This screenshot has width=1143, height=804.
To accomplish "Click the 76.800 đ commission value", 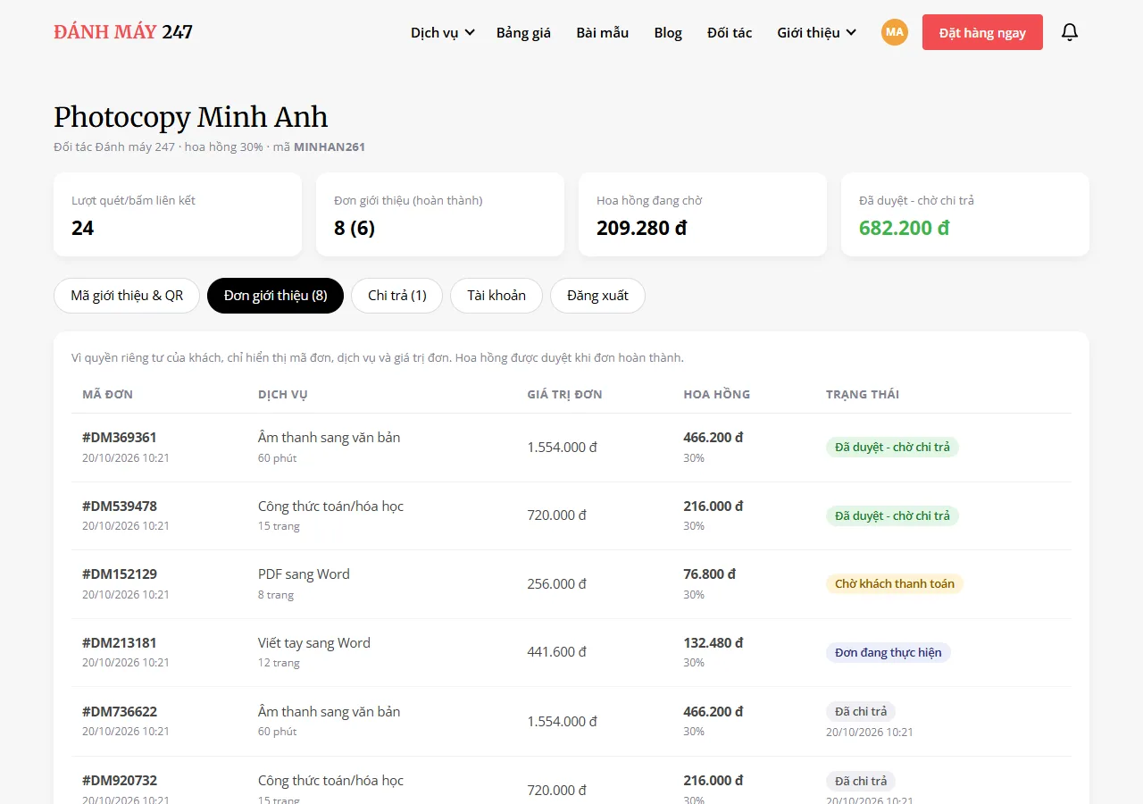I will [710, 574].
